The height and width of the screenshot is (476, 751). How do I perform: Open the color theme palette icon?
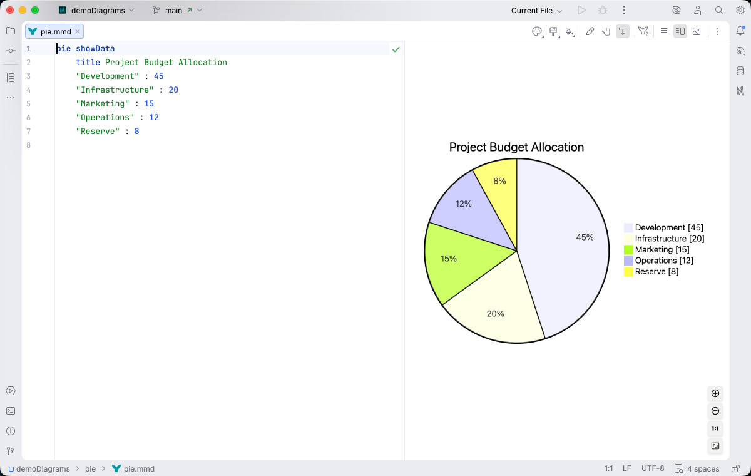click(x=536, y=31)
